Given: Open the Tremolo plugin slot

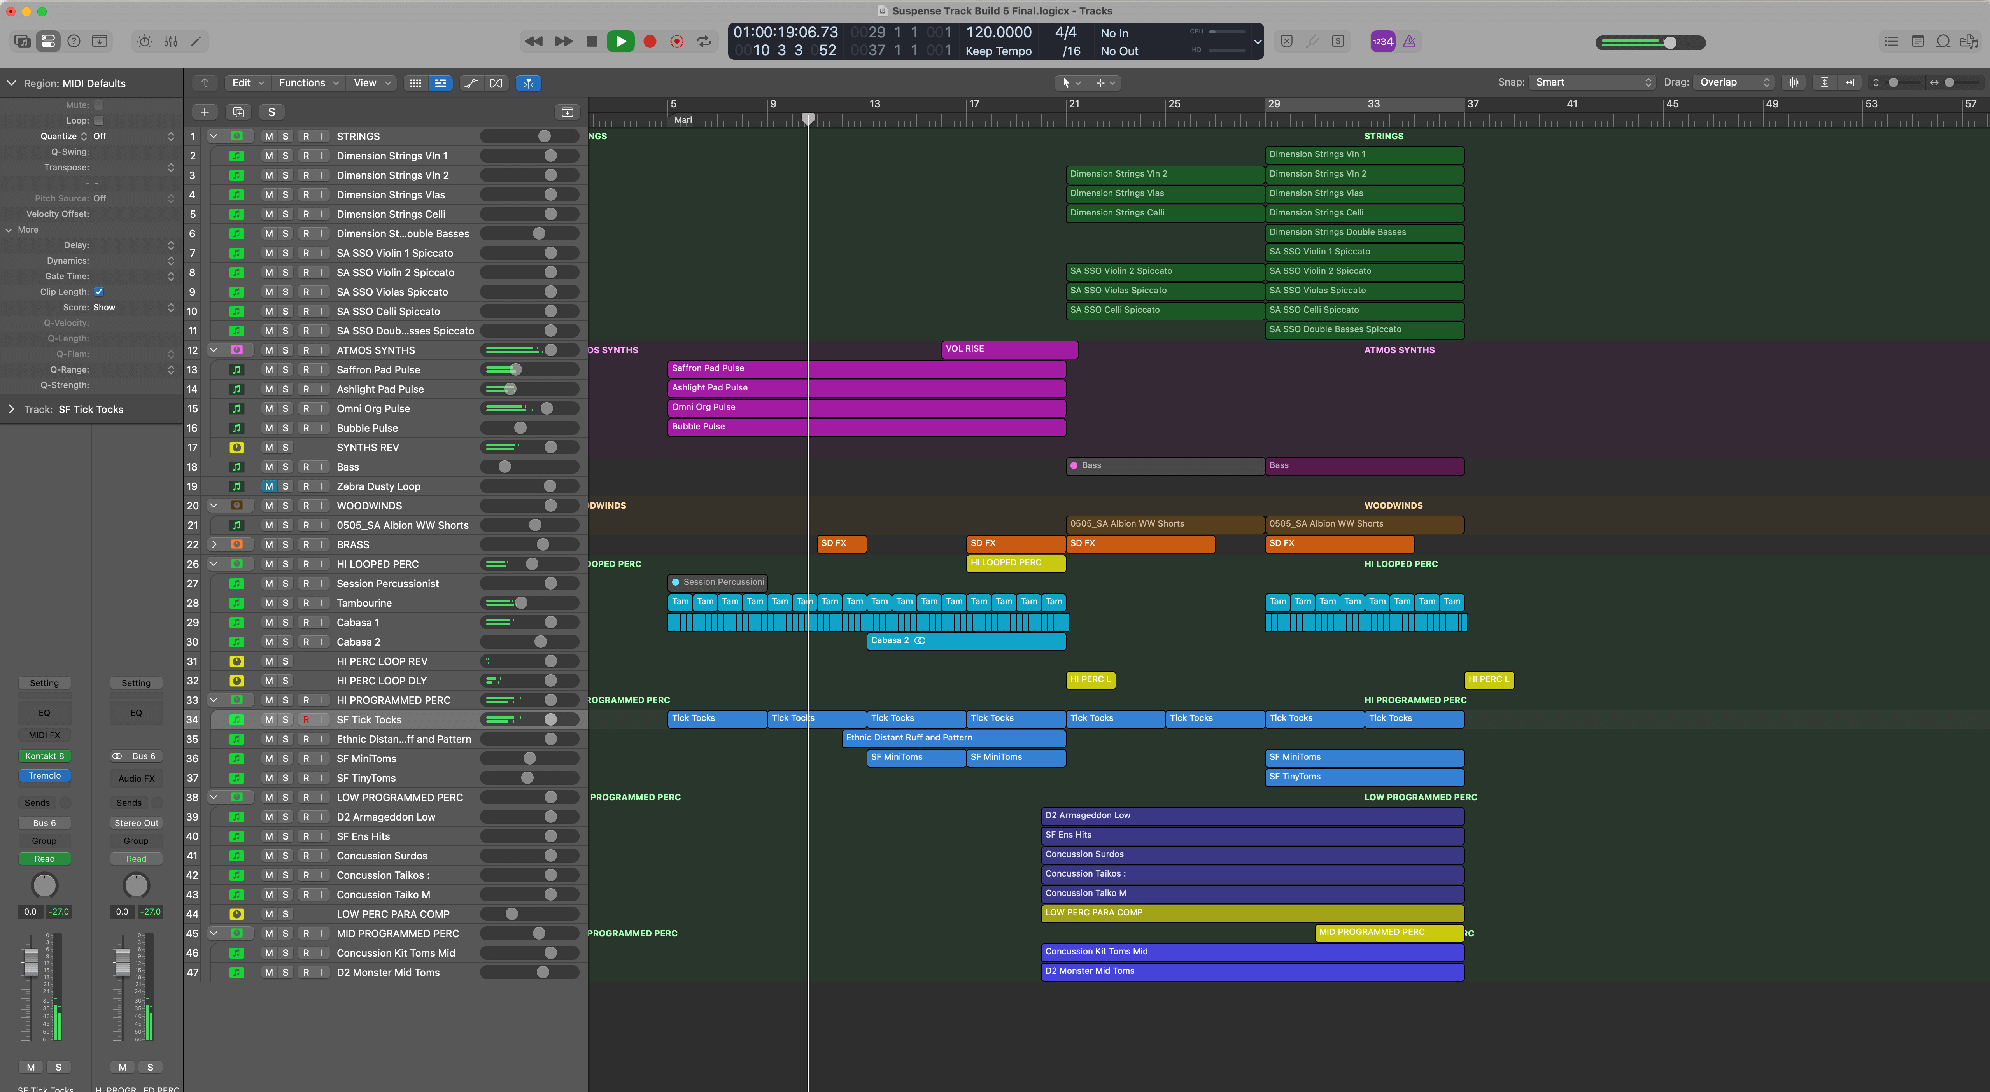Looking at the screenshot, I should click(x=45, y=776).
